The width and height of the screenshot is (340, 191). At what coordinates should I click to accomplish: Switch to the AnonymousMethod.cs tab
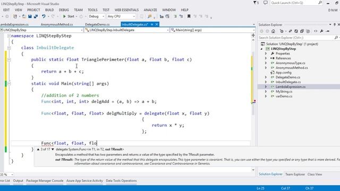pyautogui.click(x=57, y=24)
